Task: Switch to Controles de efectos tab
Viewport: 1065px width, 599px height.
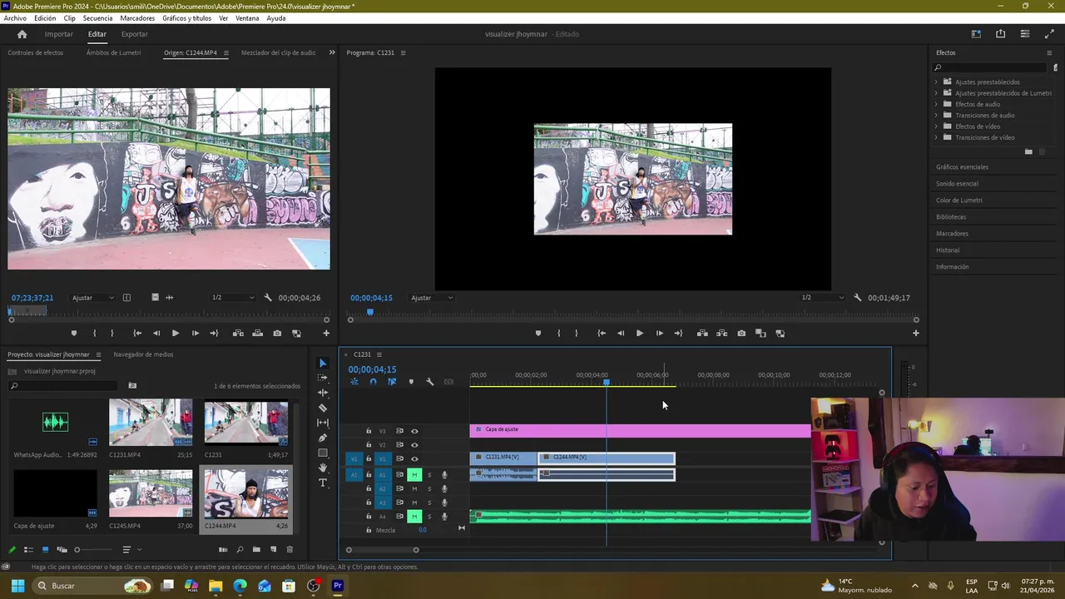Action: 35,52
